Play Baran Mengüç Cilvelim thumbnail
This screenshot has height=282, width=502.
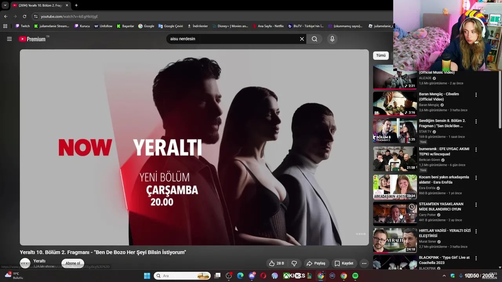(x=395, y=104)
